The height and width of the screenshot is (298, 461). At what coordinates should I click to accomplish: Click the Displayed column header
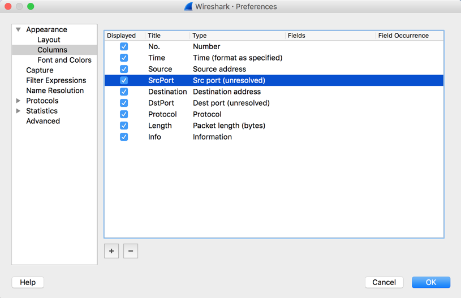[124, 36]
